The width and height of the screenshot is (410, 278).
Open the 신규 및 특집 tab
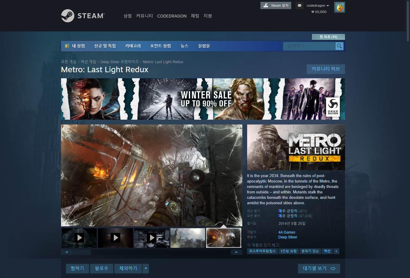point(105,46)
